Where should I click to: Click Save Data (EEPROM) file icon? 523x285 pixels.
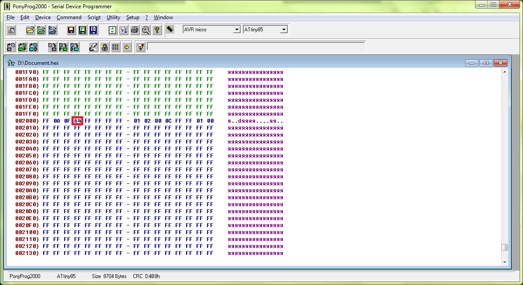click(93, 30)
